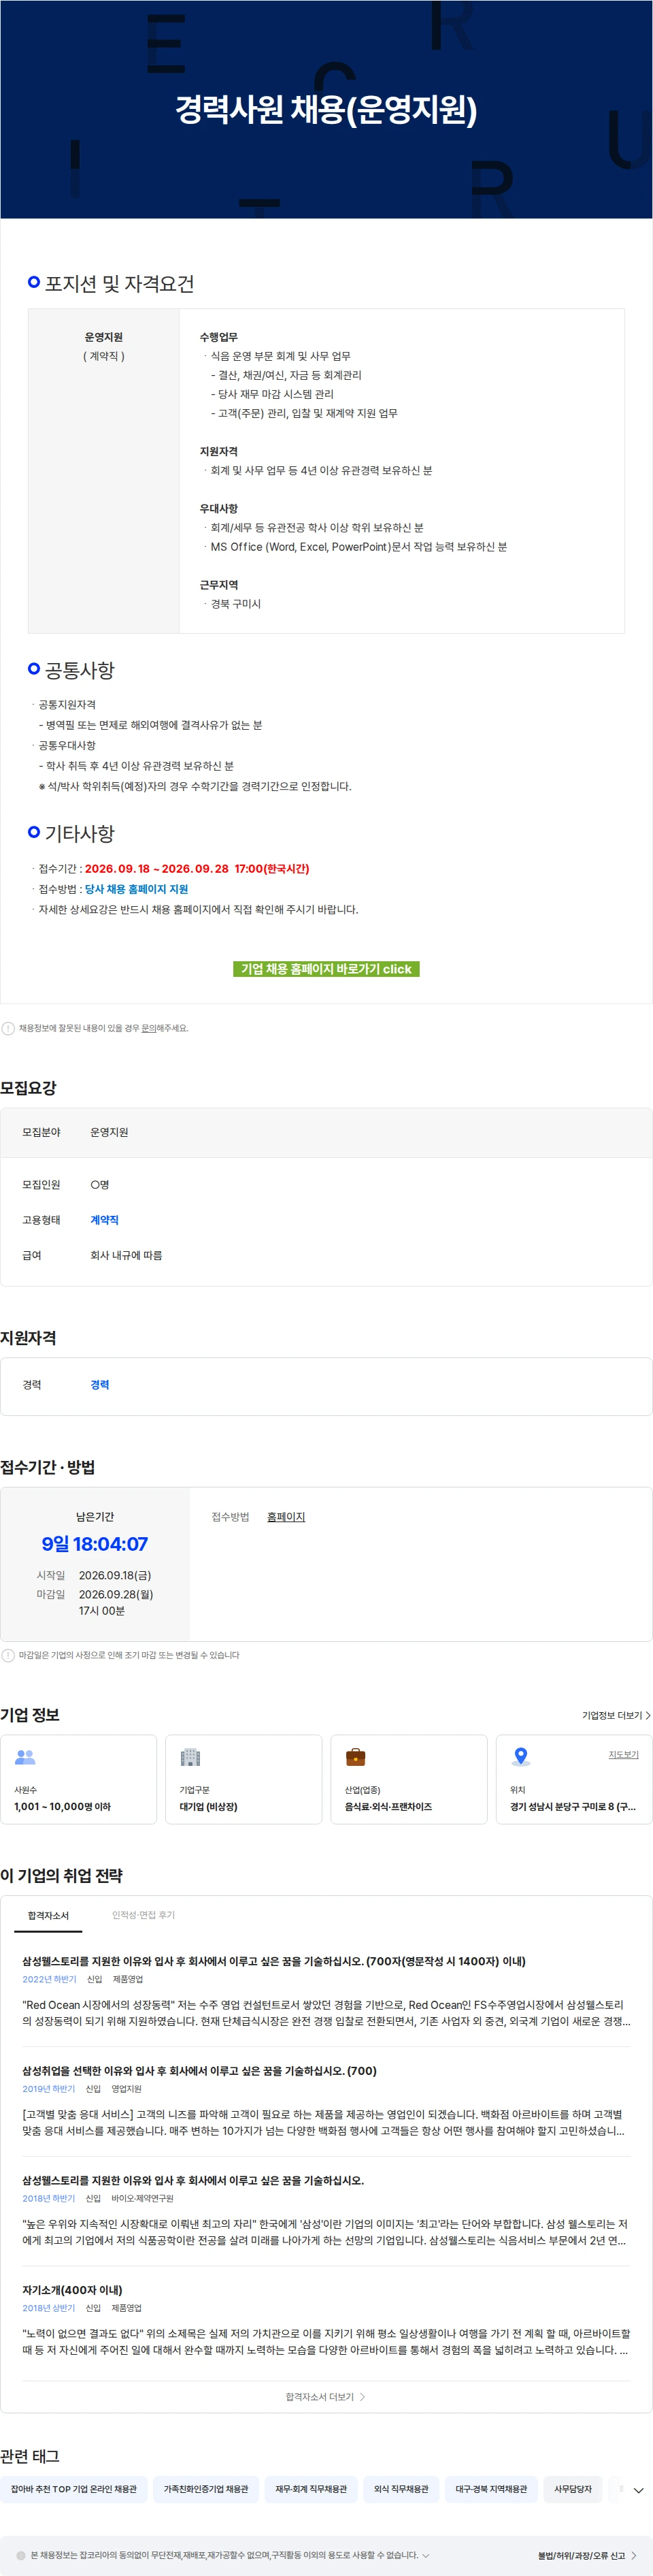Click the 지도보기 map link
This screenshot has height=2576, width=653.
coord(623,1754)
